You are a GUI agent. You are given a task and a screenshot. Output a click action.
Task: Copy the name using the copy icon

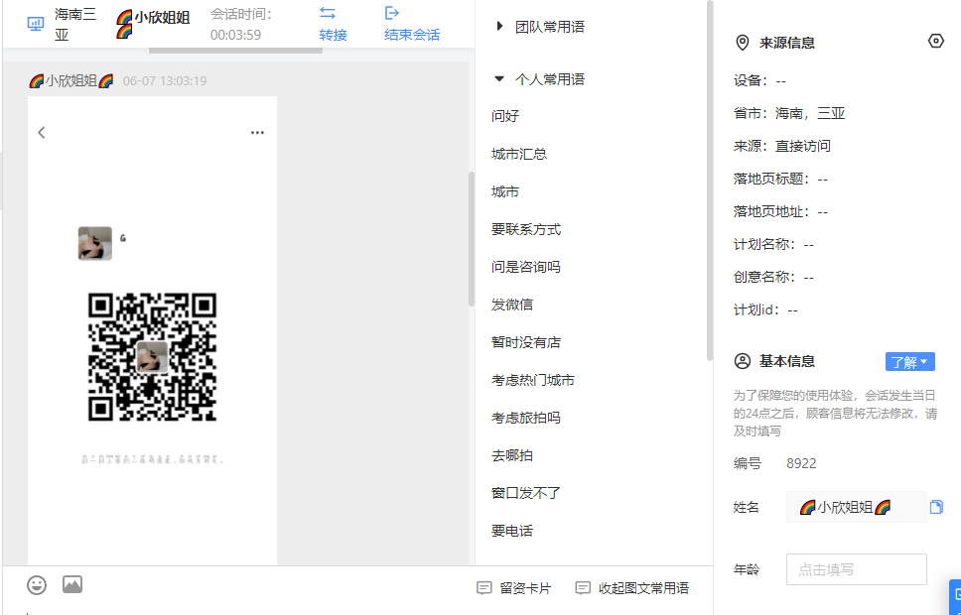point(936,507)
